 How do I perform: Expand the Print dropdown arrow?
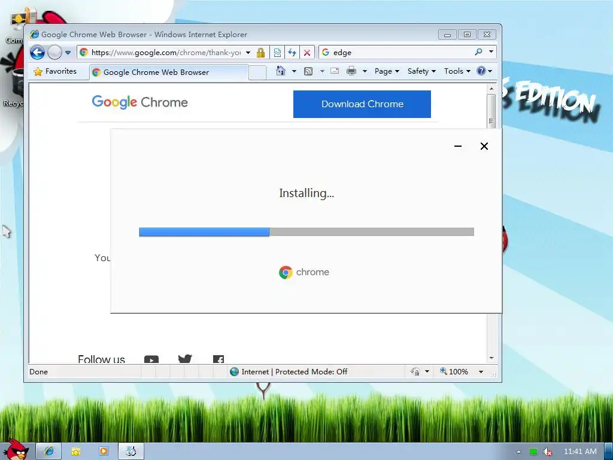tap(365, 71)
